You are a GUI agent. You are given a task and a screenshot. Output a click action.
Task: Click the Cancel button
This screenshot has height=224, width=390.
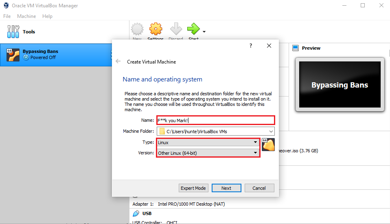(x=259, y=188)
